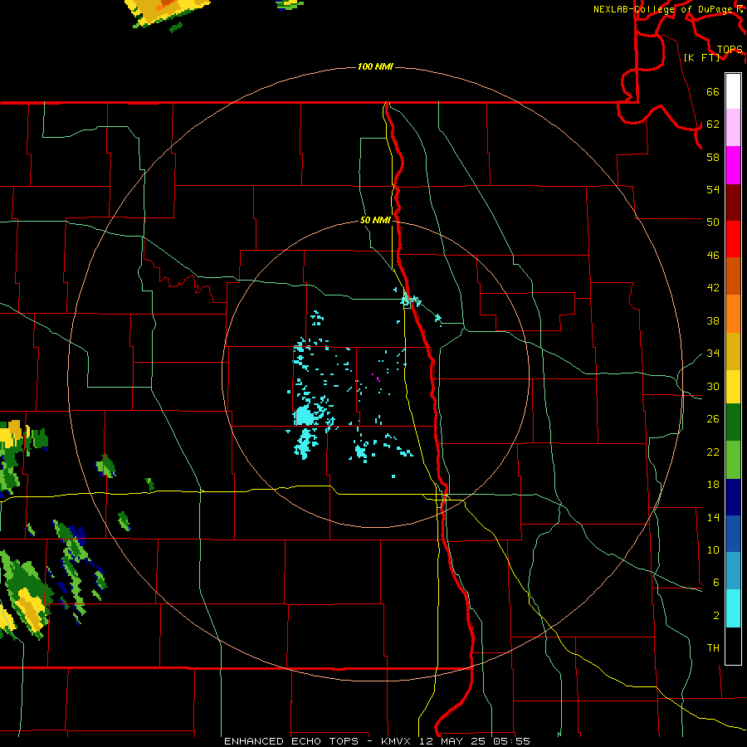Image resolution: width=747 pixels, height=747 pixels.
Task: Click the "38" legend label
Action: (713, 320)
